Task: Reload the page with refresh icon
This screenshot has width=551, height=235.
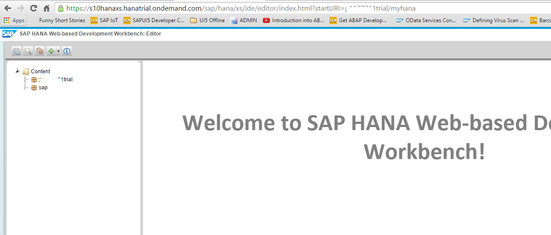Action: (x=33, y=8)
